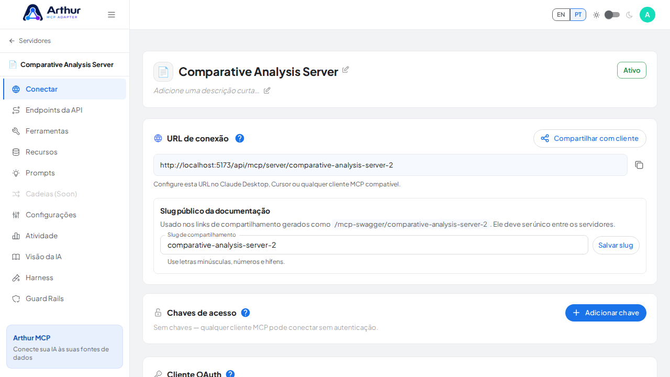Screen dimensions: 670x377
Task: Open Configurações in the sidebar
Action: (64, 215)
